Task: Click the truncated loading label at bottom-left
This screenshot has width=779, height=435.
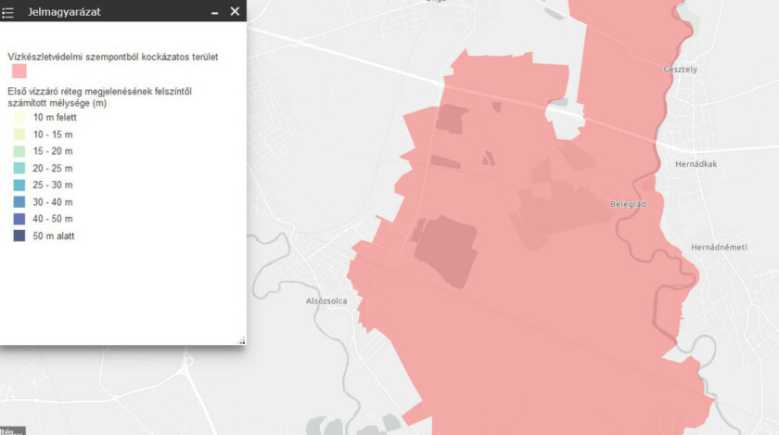Action: [12, 430]
